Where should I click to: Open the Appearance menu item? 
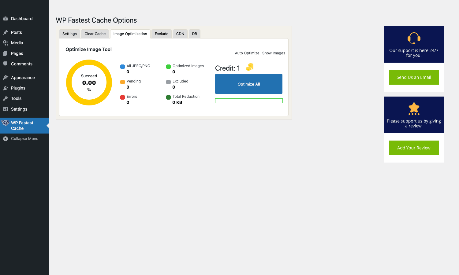click(24, 78)
